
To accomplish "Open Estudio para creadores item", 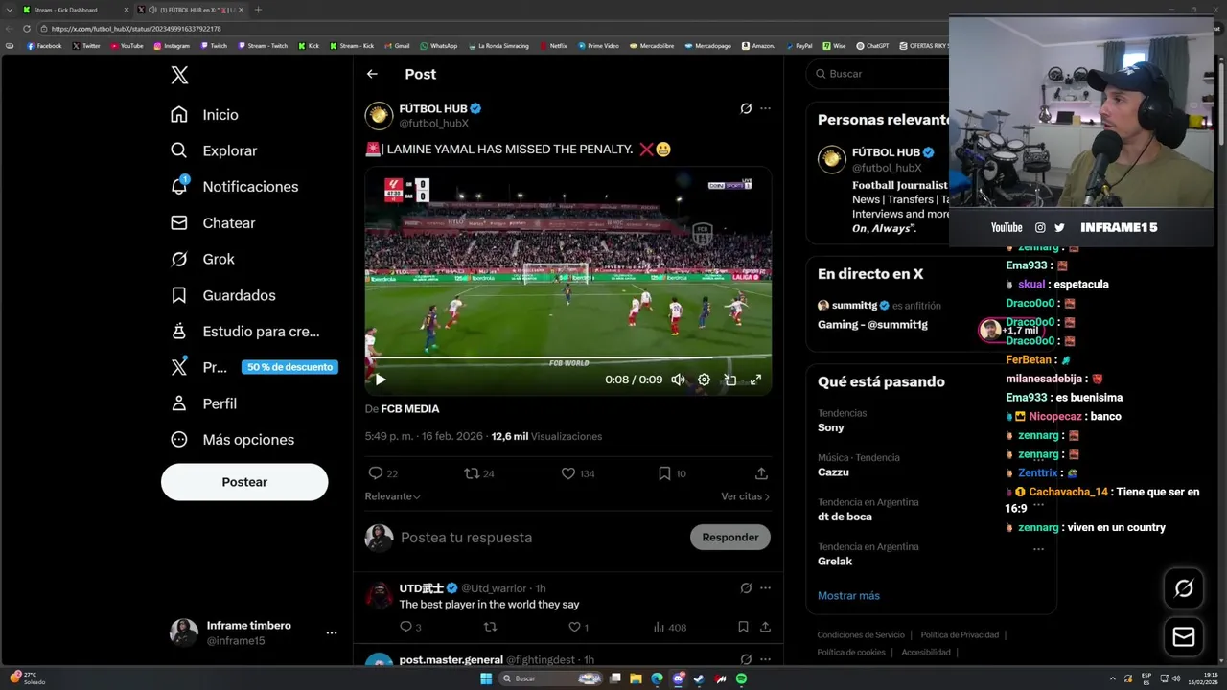I will pos(245,332).
